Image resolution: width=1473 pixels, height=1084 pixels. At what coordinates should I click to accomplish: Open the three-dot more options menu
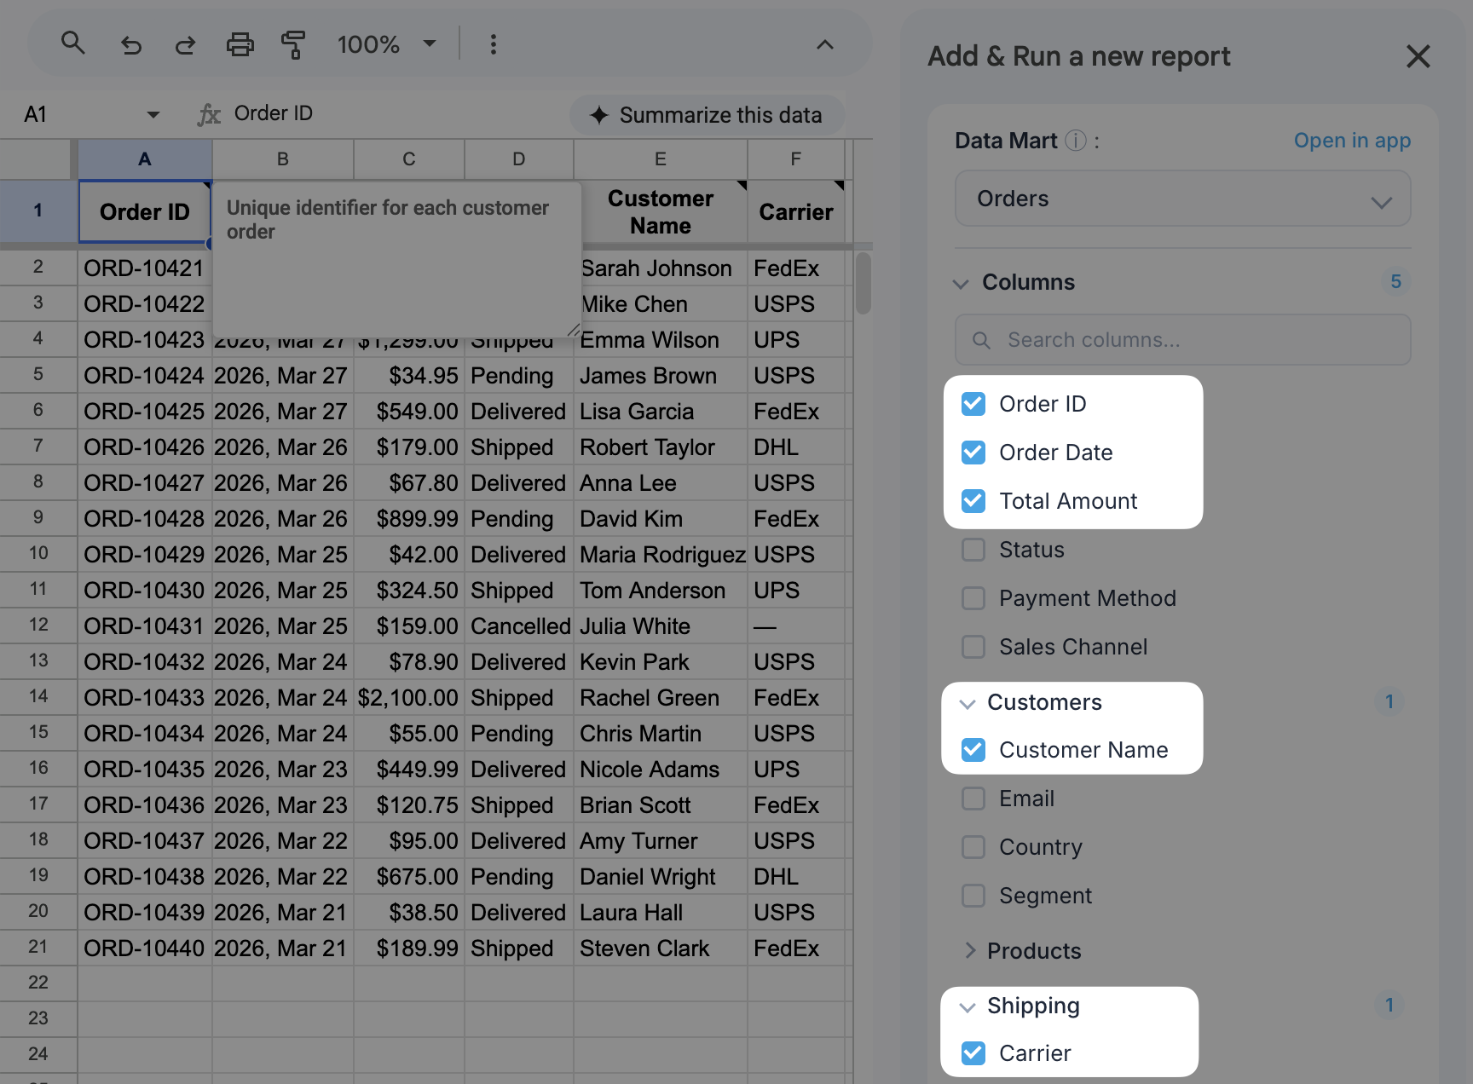[493, 44]
